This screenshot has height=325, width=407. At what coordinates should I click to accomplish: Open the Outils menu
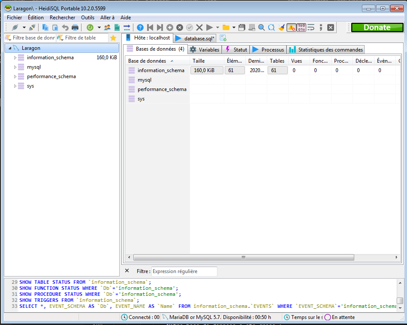pyautogui.click(x=88, y=18)
